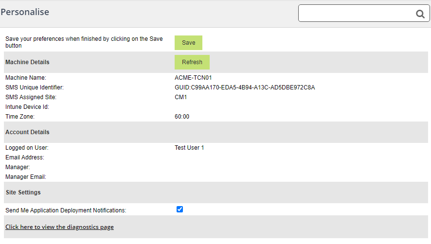
Task: Click the logged on user Test User 1
Action: click(x=189, y=148)
